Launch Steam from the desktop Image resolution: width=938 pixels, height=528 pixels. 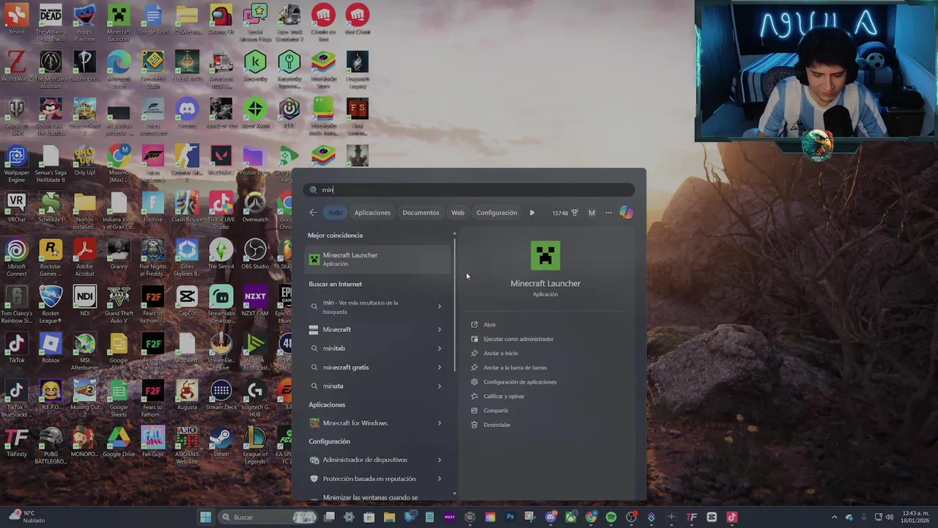221,442
